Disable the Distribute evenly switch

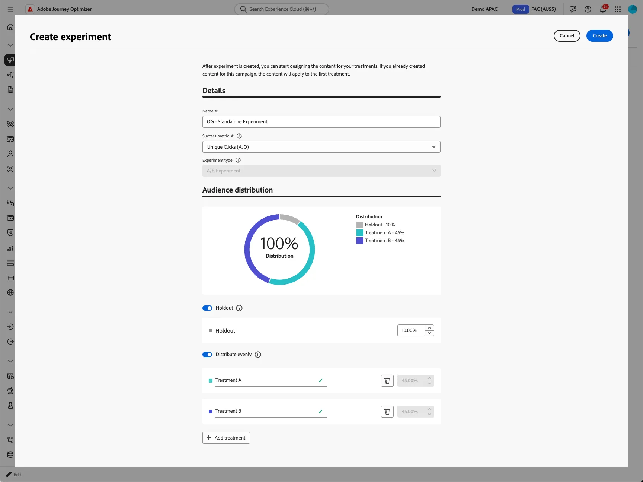click(x=207, y=355)
